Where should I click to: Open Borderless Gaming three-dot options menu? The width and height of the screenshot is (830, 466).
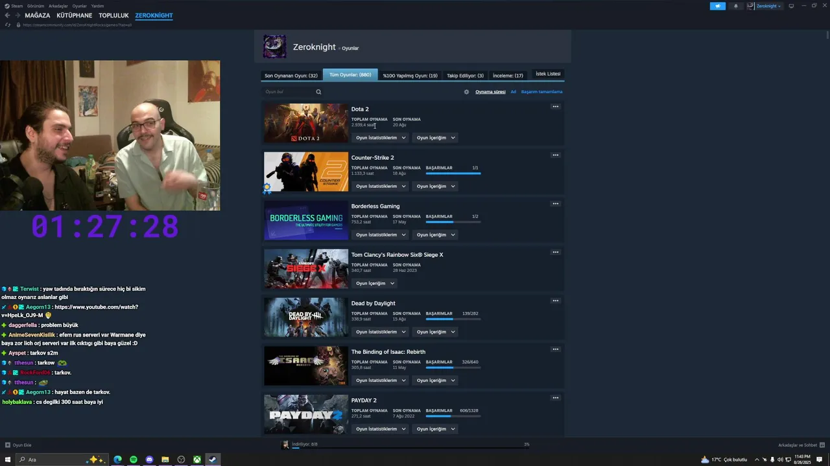555,204
